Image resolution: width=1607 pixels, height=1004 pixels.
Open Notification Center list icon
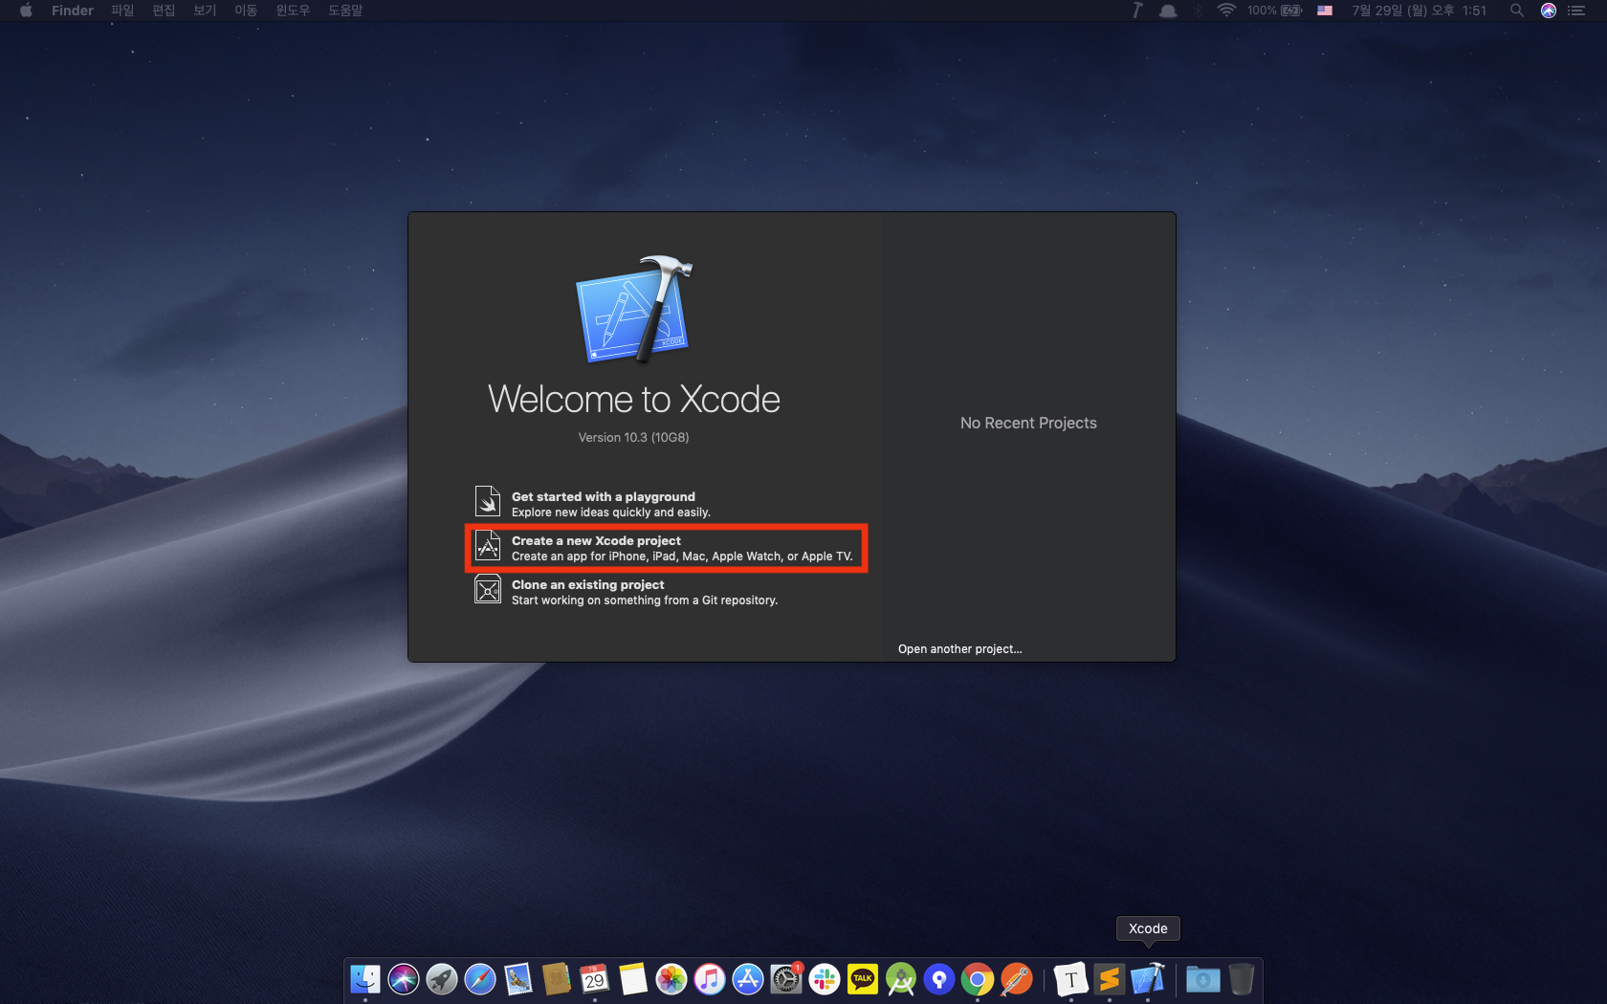click(1576, 11)
